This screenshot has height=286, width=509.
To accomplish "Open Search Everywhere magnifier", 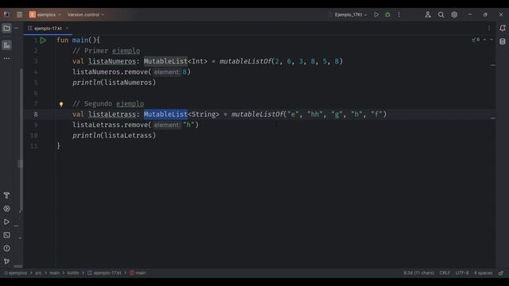I will coord(441,14).
